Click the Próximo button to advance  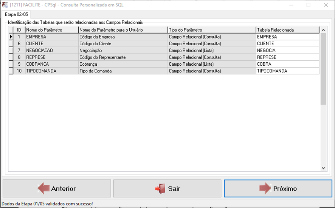(x=278, y=188)
